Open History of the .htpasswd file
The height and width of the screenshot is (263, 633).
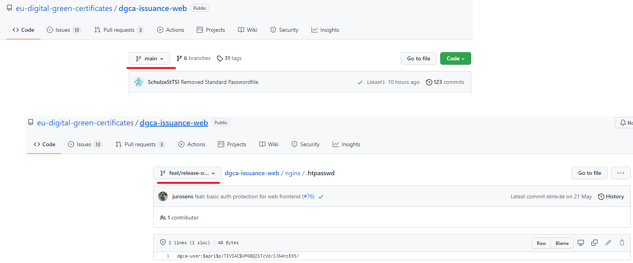[x=611, y=196]
